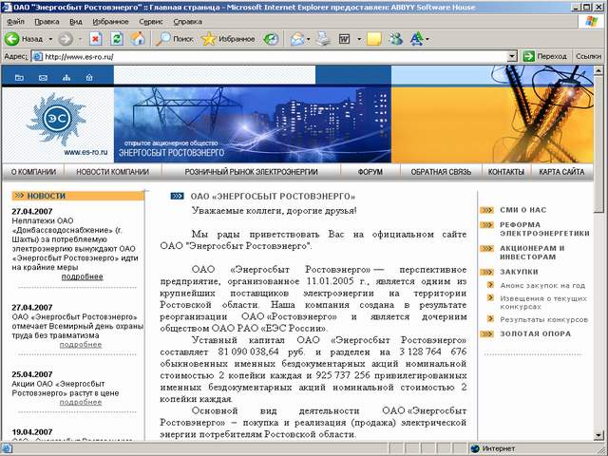Click the НОВОСТИ orange section header
Image resolution: width=608 pixels, height=456 pixels.
(78, 196)
